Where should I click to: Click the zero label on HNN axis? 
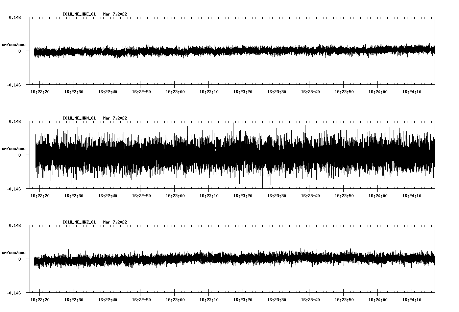(20, 155)
